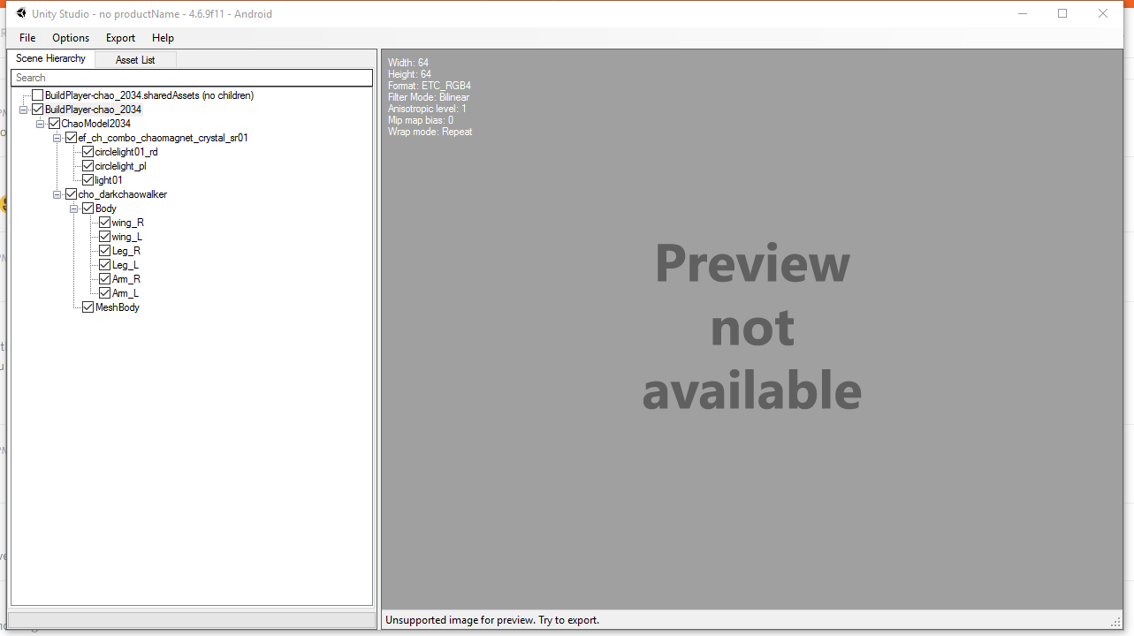This screenshot has width=1134, height=636.
Task: Select the wing_R label
Action: pyautogui.click(x=127, y=223)
